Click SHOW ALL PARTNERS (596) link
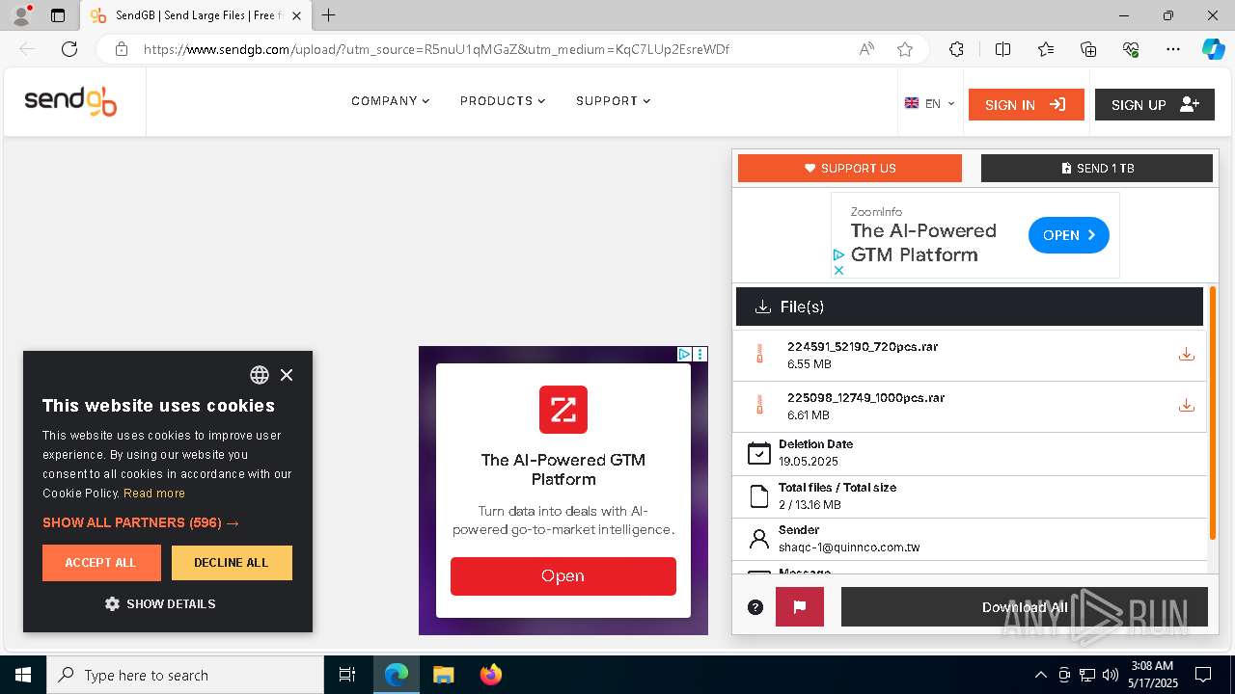The image size is (1235, 694). pyautogui.click(x=141, y=522)
